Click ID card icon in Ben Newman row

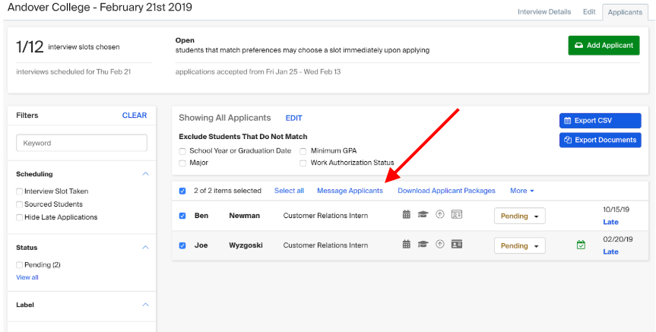456,215
